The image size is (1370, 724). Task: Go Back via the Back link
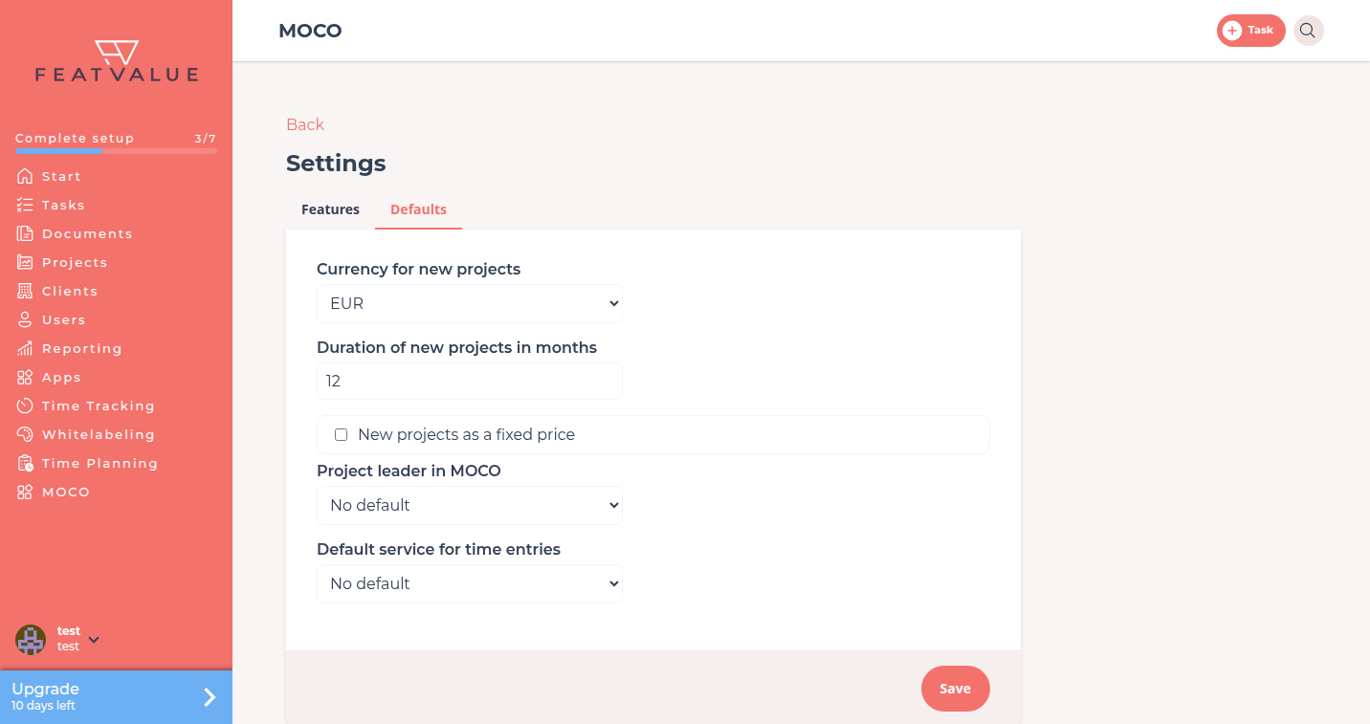click(x=305, y=124)
